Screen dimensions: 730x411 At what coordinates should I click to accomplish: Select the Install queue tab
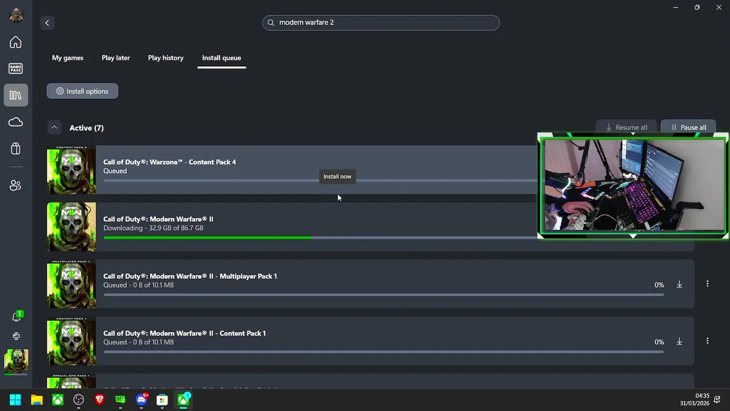(x=222, y=58)
